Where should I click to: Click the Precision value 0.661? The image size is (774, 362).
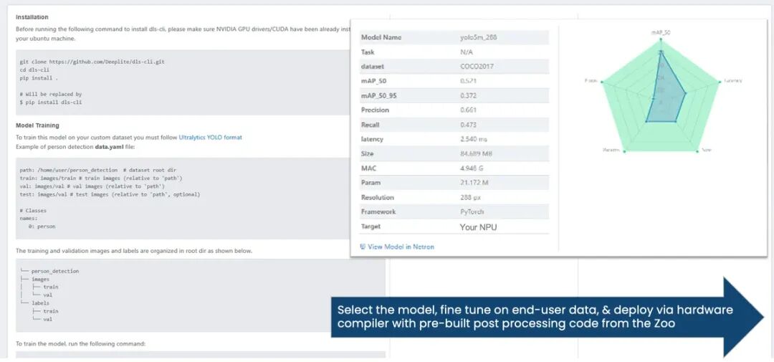coord(469,110)
